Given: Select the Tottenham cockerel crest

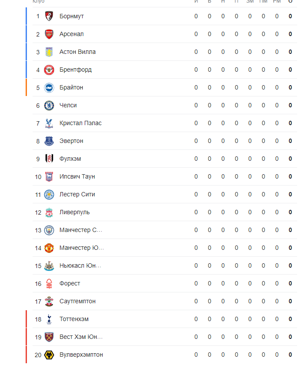Looking at the screenshot, I should coord(49,319).
